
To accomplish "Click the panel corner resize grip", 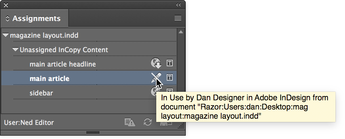I will click(181, 126).
